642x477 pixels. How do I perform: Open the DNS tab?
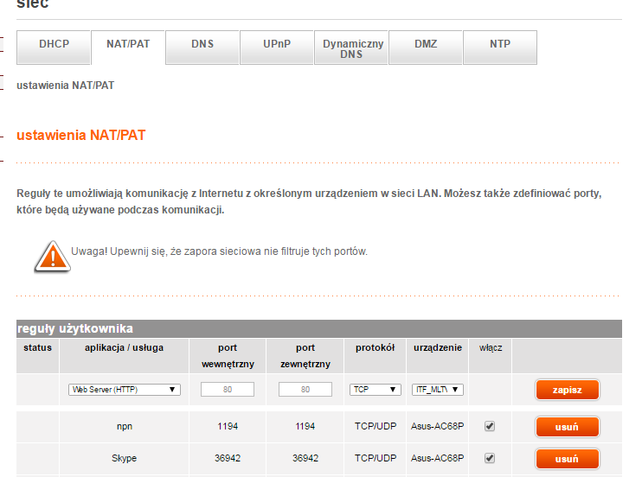click(202, 44)
